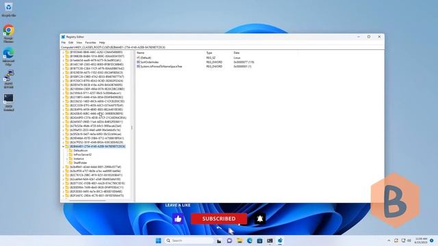Open the Recycle Bin desktop icon
The height and width of the screenshot is (246, 438).
(9, 10)
